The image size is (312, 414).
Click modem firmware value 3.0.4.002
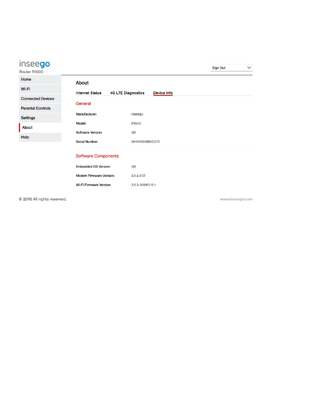click(138, 176)
